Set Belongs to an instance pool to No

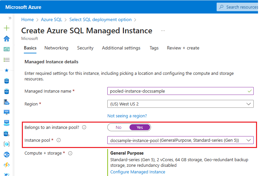[x=118, y=127]
